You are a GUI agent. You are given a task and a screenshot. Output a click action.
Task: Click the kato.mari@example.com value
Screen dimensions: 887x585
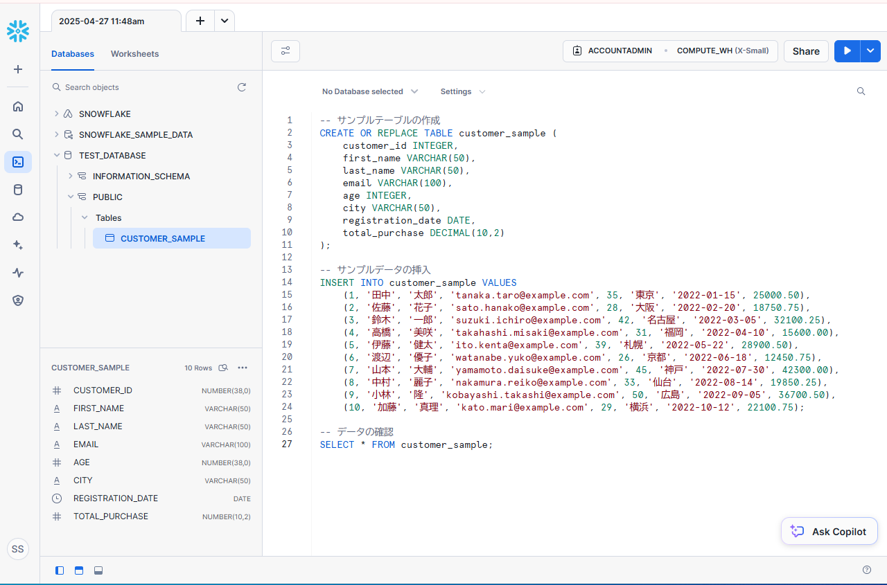pyautogui.click(x=522, y=407)
